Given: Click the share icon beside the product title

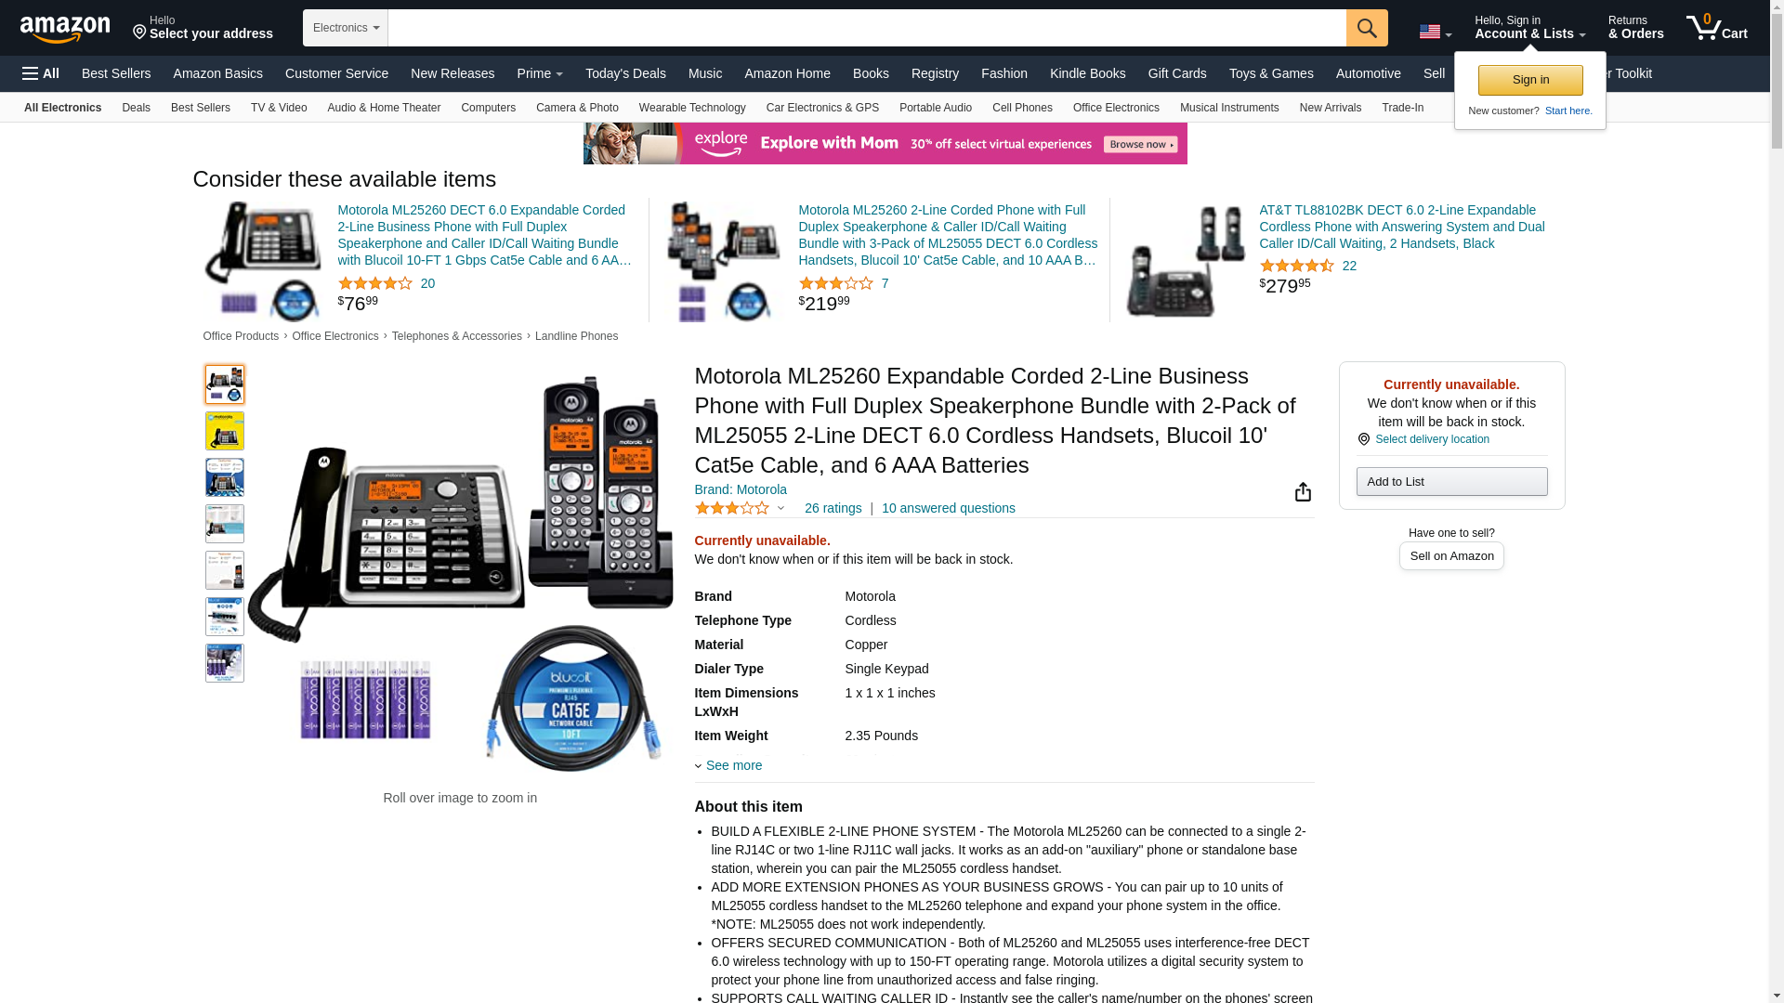Looking at the screenshot, I should [1303, 492].
